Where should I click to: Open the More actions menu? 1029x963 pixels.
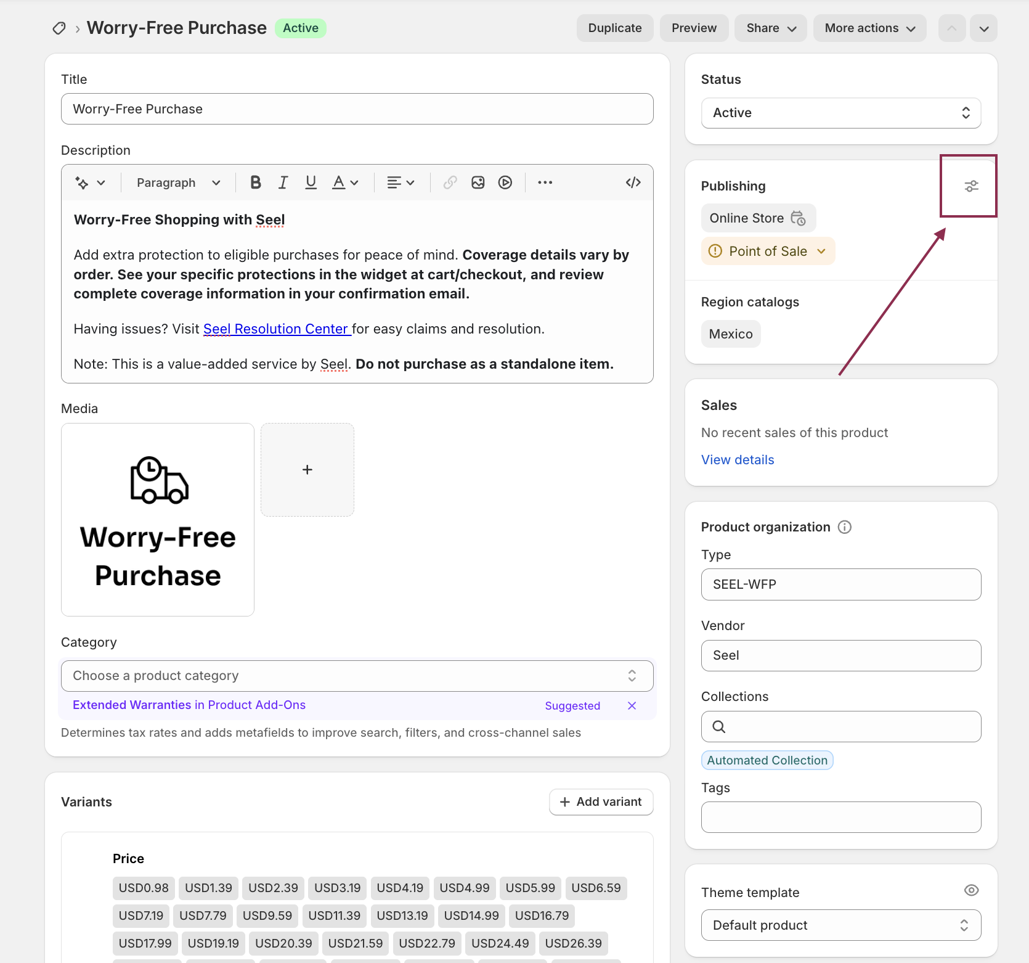pyautogui.click(x=869, y=28)
